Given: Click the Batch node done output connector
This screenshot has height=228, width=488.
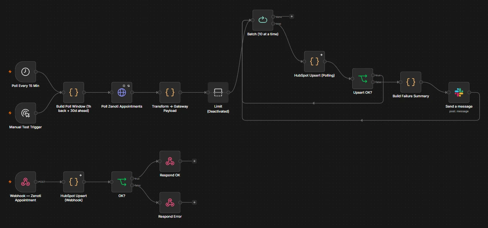Looking at the screenshot, I should [273, 16].
